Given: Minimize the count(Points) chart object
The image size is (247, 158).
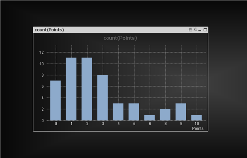Looking at the screenshot, I should [x=200, y=30].
